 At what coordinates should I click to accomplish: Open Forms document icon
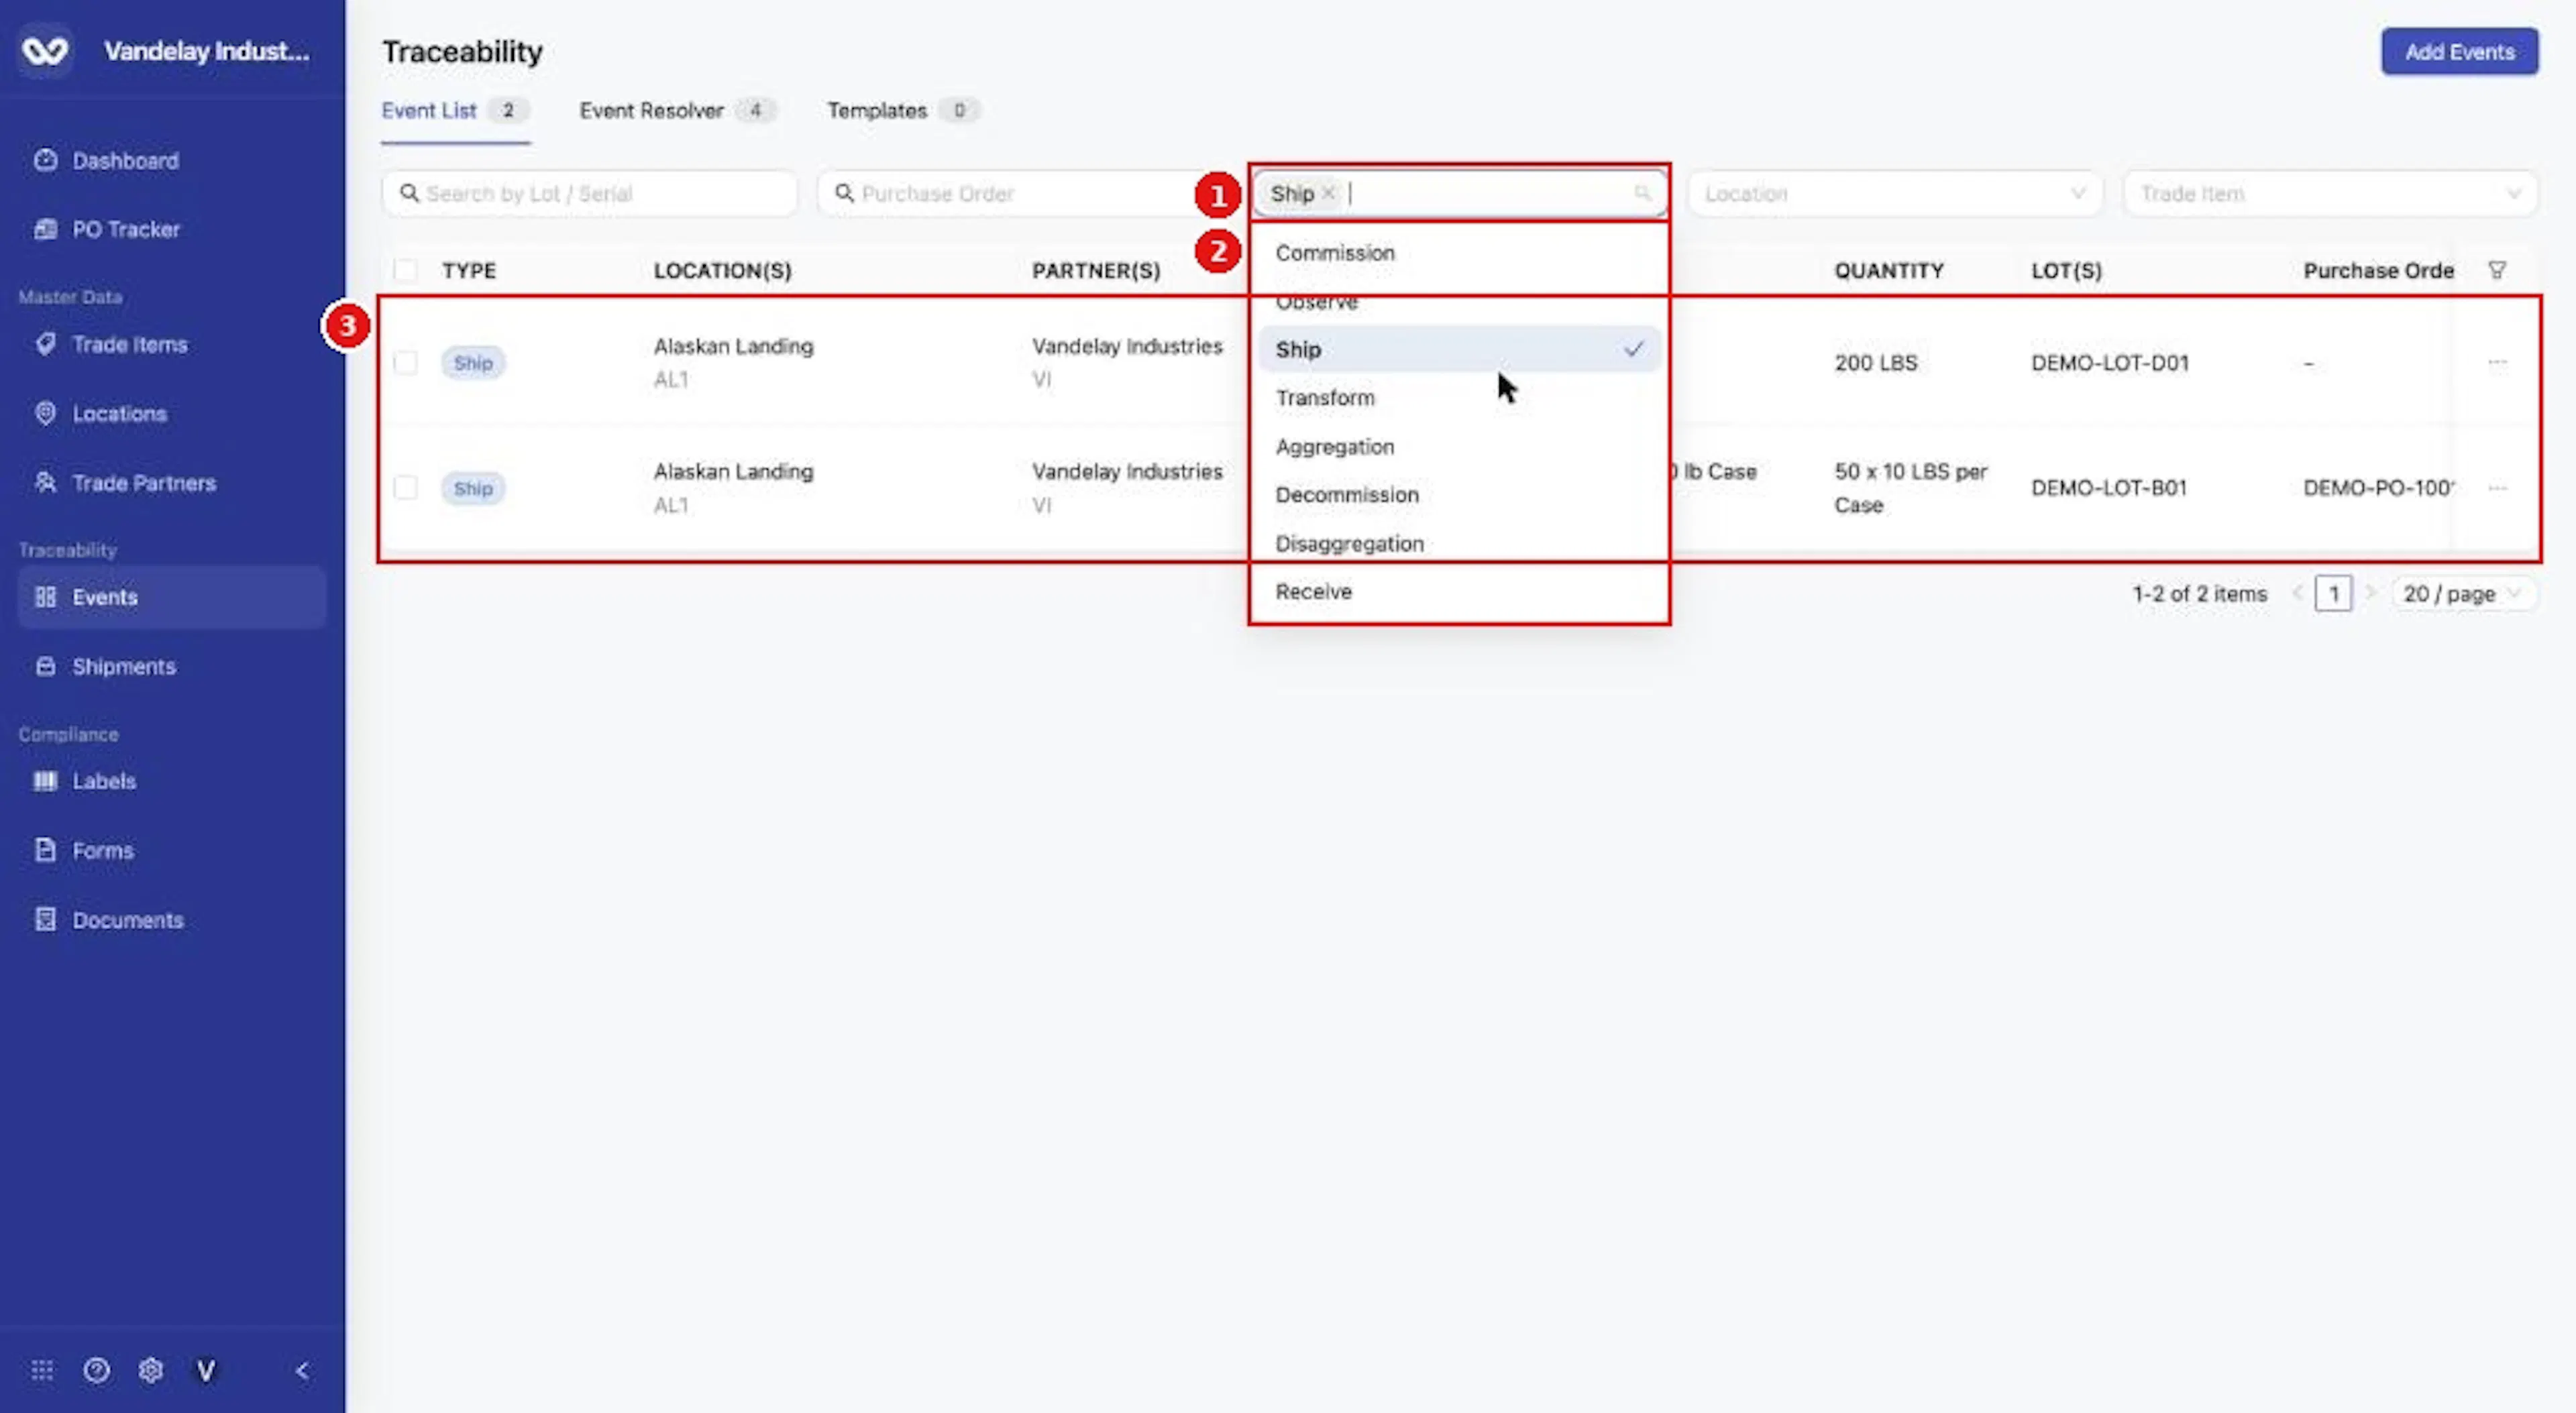(45, 850)
